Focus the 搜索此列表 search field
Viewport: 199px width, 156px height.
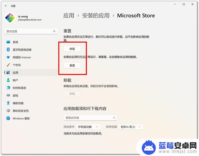pyautogui.click(x=90, y=118)
